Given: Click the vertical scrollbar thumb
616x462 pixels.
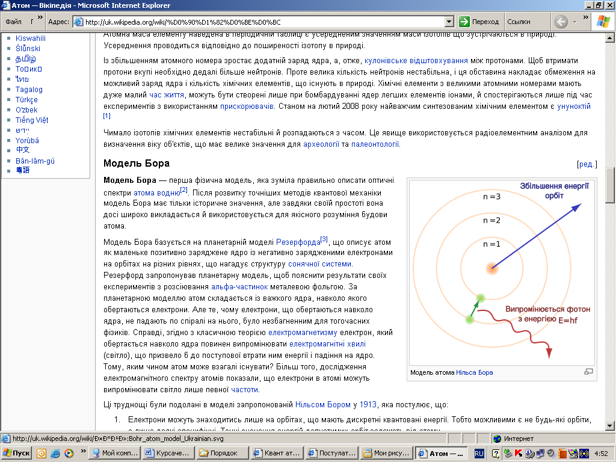Looking at the screenshot, I should click(610, 185).
